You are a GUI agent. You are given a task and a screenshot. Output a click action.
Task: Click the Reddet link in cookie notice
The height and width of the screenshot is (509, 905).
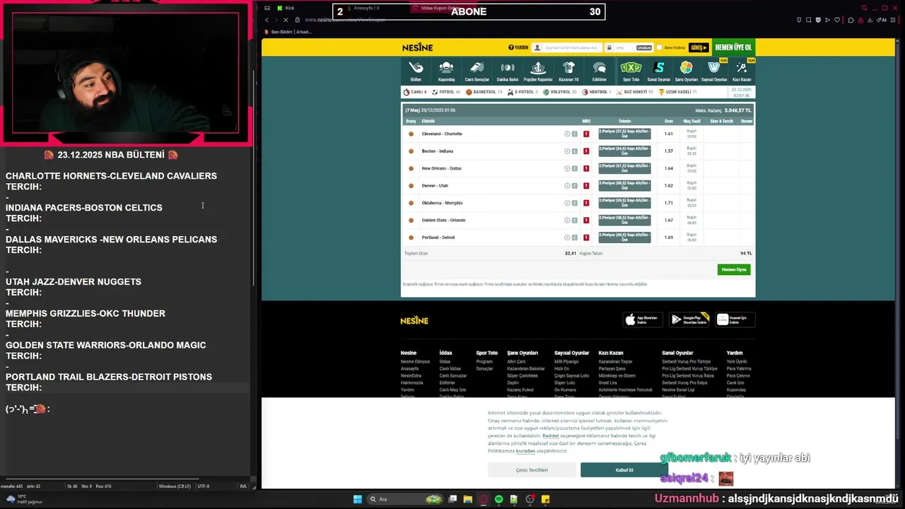[551, 436]
